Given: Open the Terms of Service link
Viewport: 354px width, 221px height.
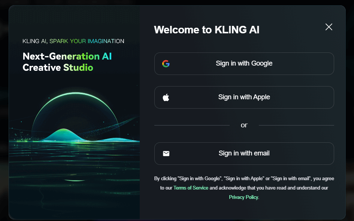Looking at the screenshot, I should 191,188.
